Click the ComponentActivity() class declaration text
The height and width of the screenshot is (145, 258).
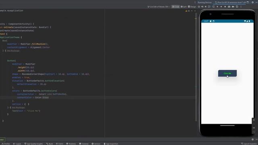[x=21, y=24]
